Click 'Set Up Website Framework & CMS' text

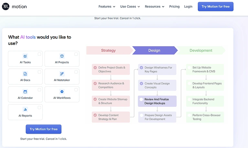204,69
